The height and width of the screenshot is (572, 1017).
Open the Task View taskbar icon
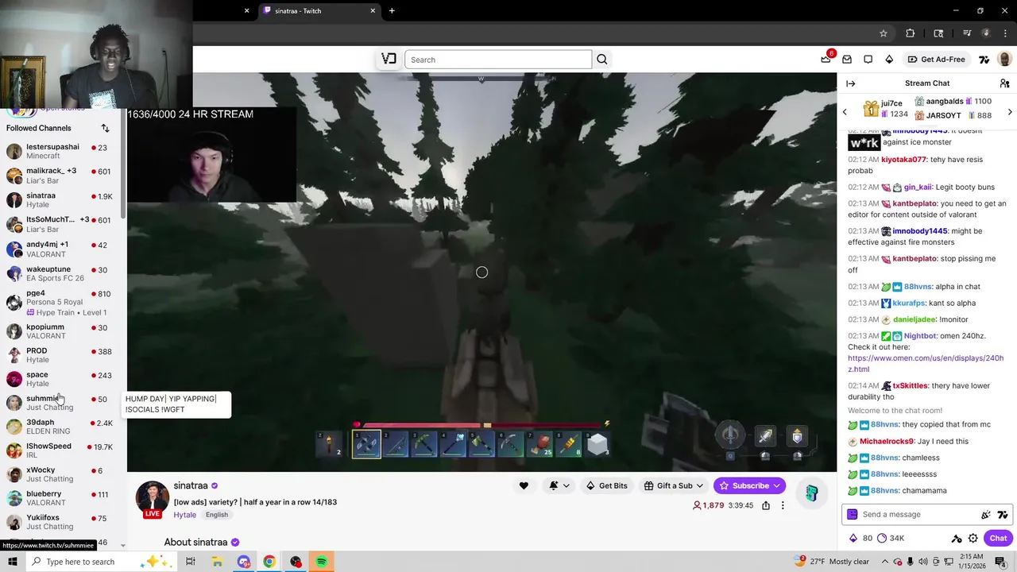[191, 562]
